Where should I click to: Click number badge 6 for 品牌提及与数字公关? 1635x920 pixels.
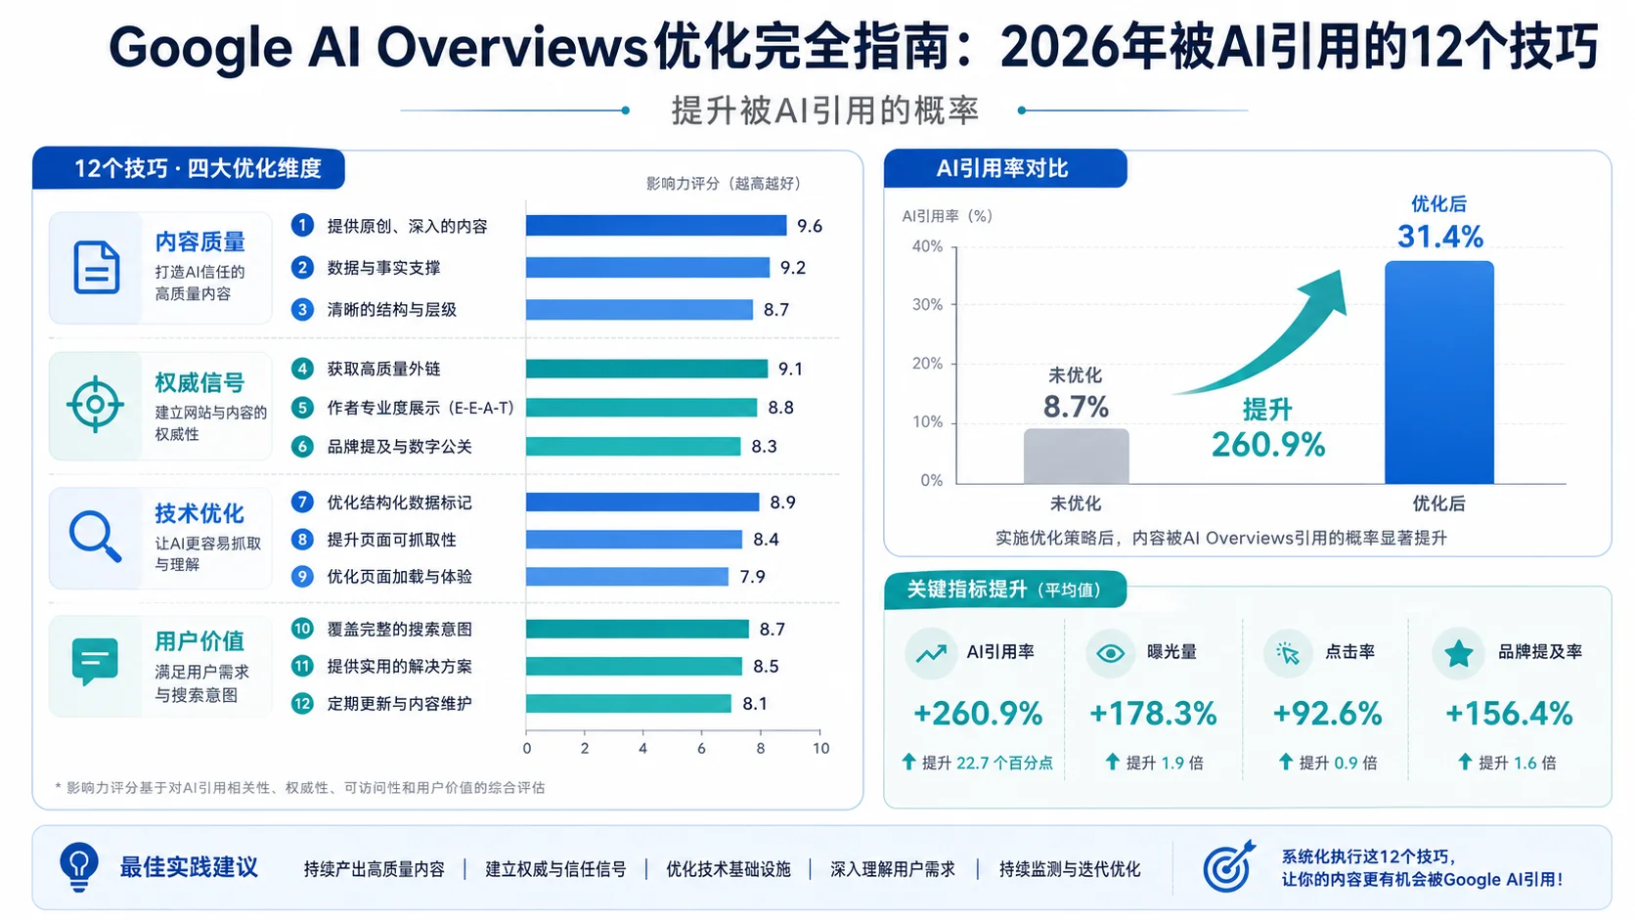[x=302, y=447]
